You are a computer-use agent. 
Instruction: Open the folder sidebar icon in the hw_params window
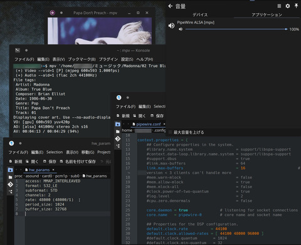coord(10,177)
